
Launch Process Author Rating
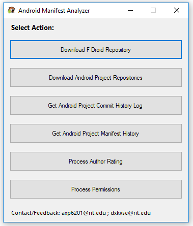tap(96, 162)
